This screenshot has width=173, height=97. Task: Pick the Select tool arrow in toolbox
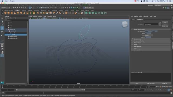pos(2,18)
